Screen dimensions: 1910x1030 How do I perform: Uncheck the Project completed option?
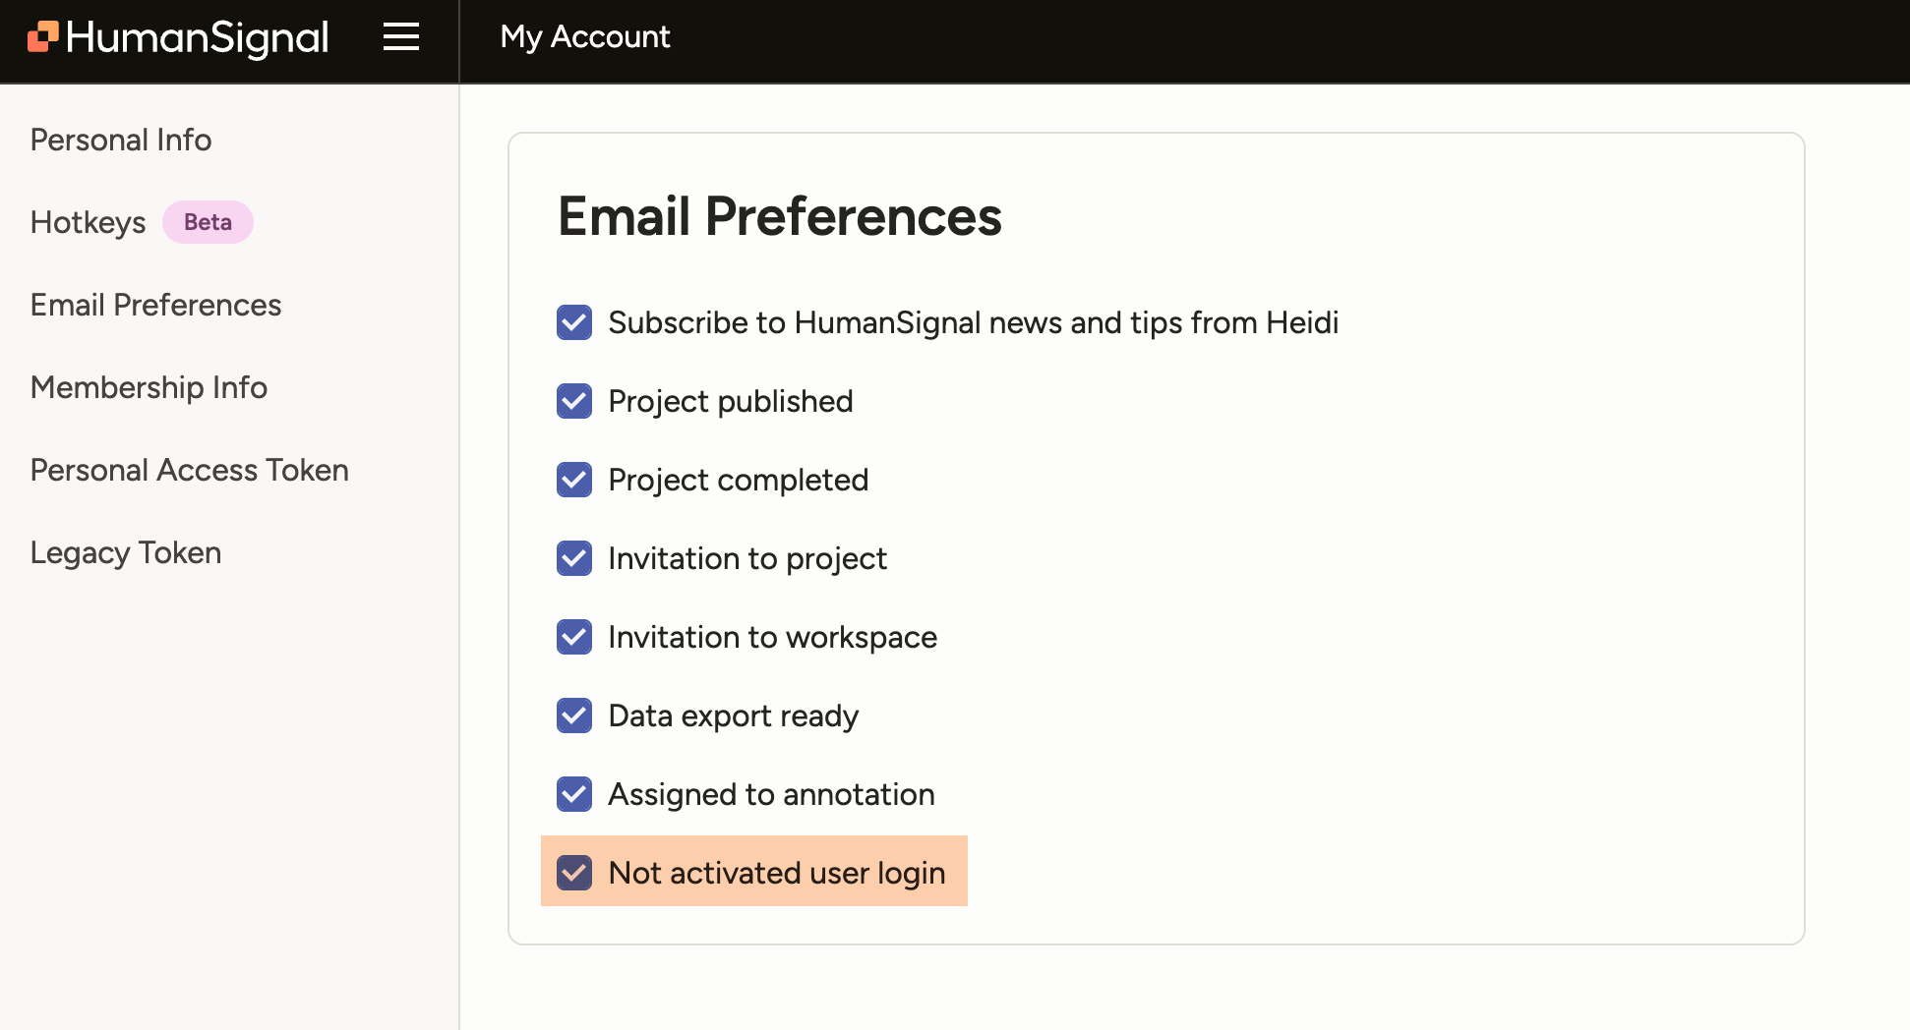(573, 480)
